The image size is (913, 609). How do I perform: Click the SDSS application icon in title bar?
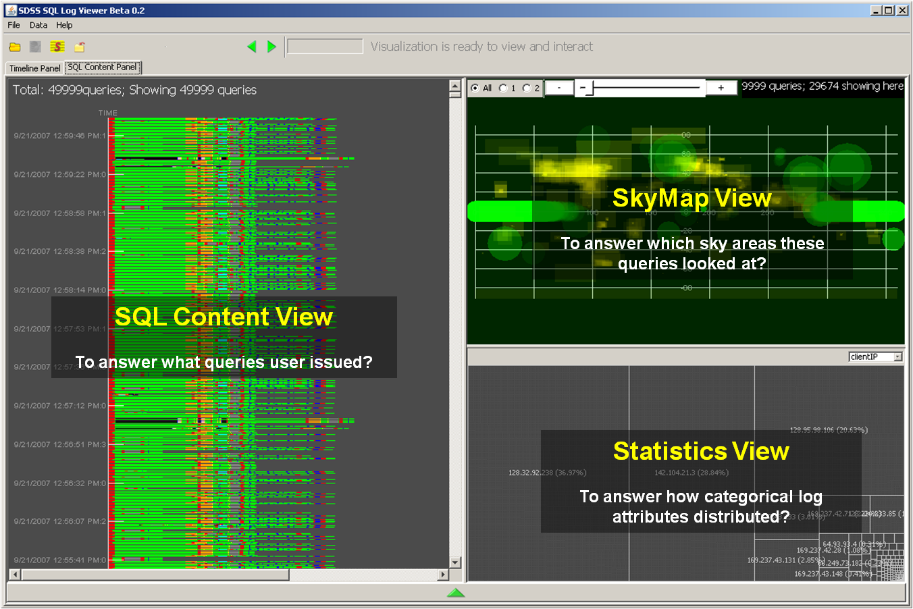tap(11, 10)
